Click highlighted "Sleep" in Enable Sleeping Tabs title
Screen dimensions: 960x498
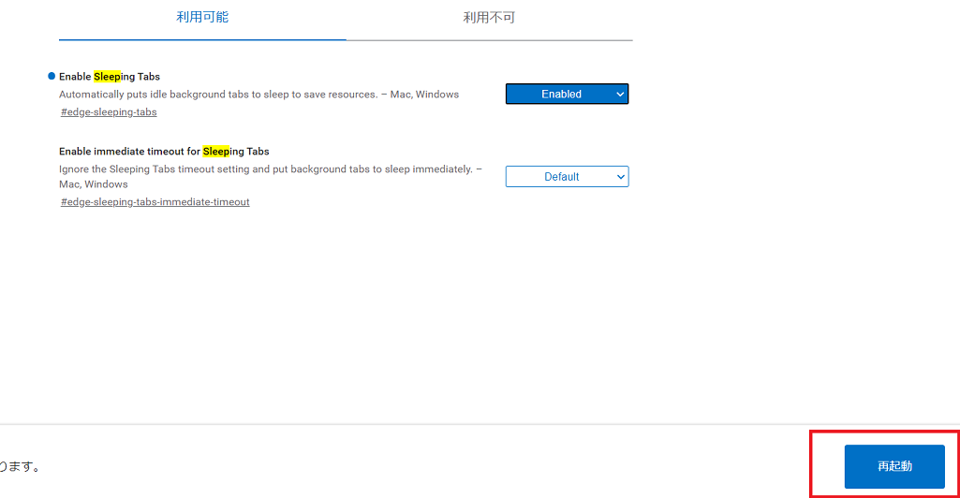click(107, 77)
